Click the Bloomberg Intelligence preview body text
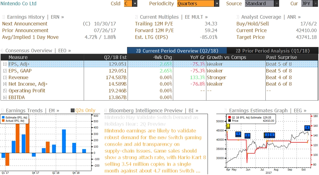The width and height of the screenshot is (319, 175). (x=155, y=151)
